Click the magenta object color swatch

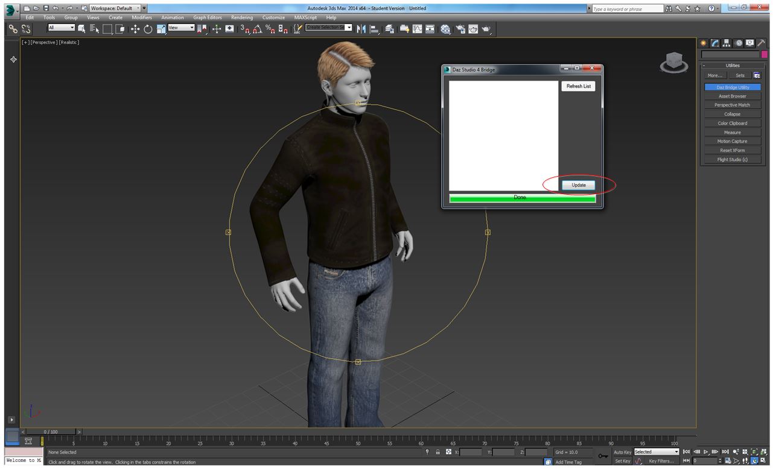[764, 55]
